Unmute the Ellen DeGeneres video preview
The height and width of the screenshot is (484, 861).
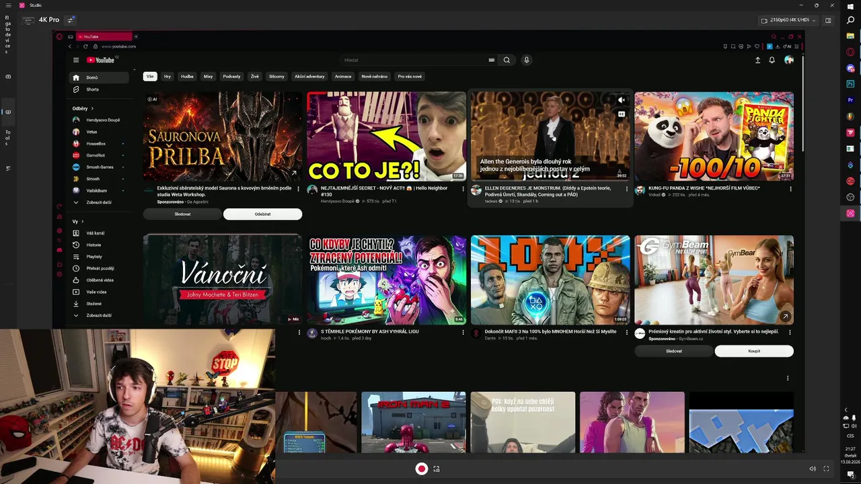[x=622, y=100]
